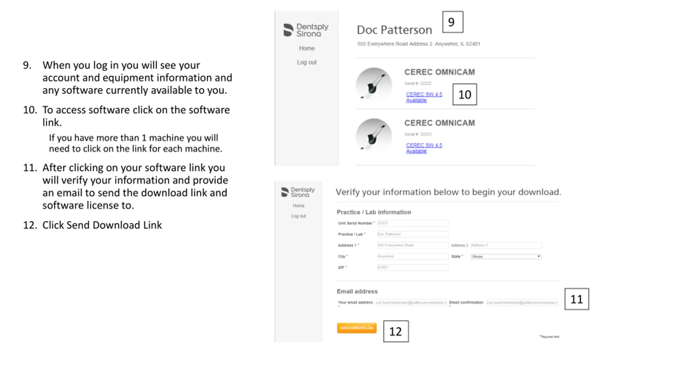The image size is (695, 391).
Task: Click the City input field
Action: click(413, 256)
